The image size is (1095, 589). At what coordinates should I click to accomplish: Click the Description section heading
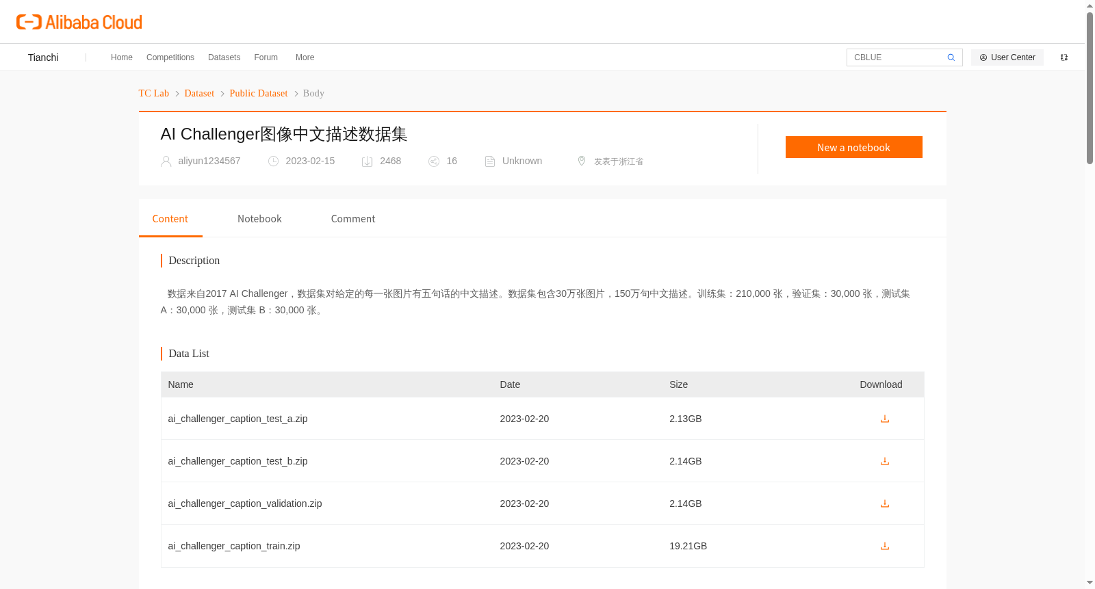(x=194, y=261)
